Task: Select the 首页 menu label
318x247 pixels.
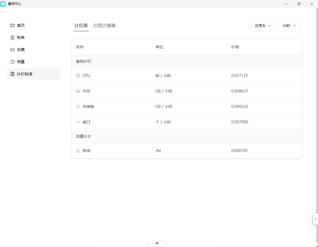Action: click(x=21, y=25)
